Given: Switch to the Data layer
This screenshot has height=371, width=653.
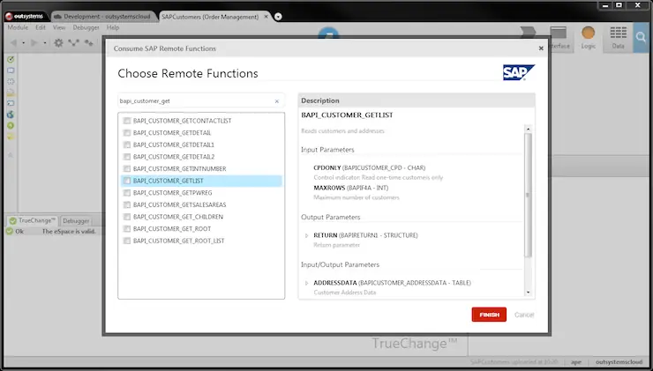Looking at the screenshot, I should (x=618, y=37).
